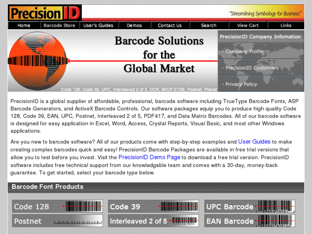The height and width of the screenshot is (234, 312).
Task: Open the Links page
Action: [286, 25]
